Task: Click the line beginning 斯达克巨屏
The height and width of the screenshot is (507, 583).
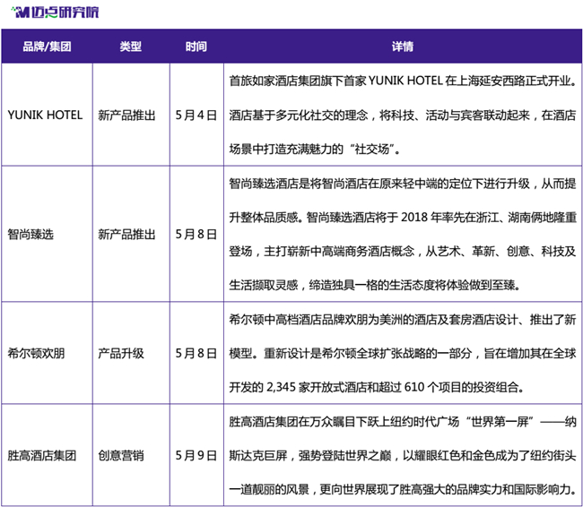Action: pyautogui.click(x=403, y=455)
